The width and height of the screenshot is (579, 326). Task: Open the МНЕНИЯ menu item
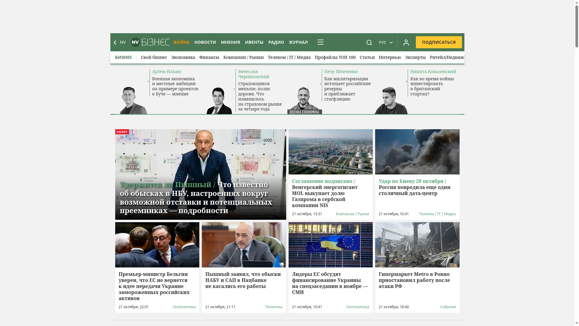click(x=230, y=42)
